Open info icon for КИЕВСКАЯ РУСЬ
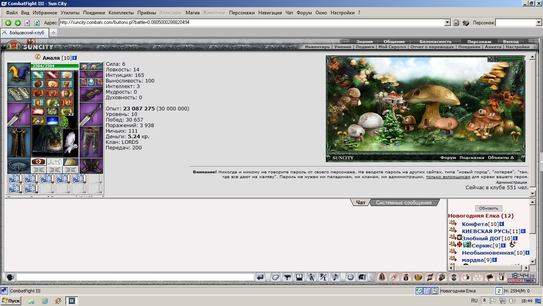Image resolution: width=543 pixels, height=306 pixels. point(523,231)
